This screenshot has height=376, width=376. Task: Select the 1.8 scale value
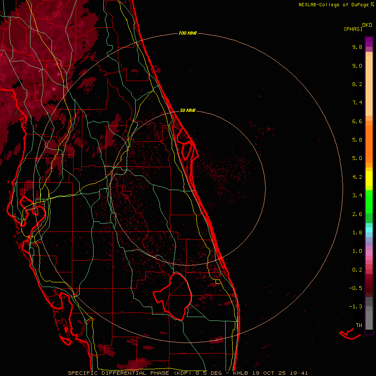[x=357, y=233]
